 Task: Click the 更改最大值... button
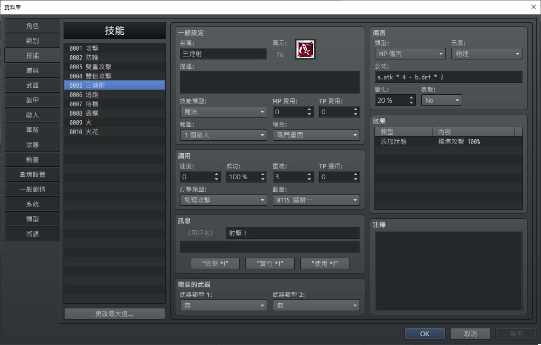tap(115, 313)
